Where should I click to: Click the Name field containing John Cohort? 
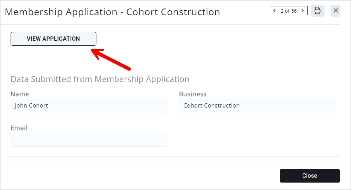pyautogui.click(x=89, y=106)
